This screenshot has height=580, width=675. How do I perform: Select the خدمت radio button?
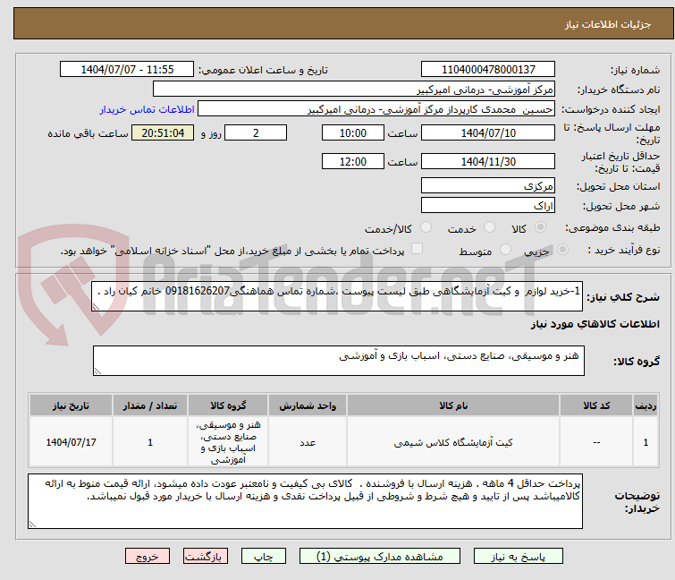(489, 227)
